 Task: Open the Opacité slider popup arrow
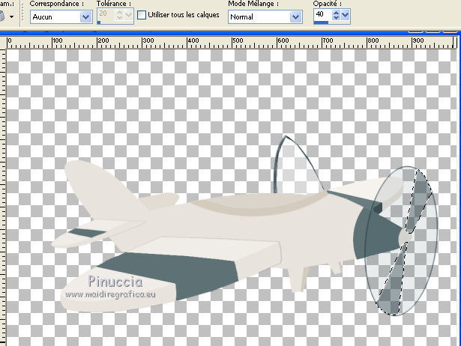[346, 15]
